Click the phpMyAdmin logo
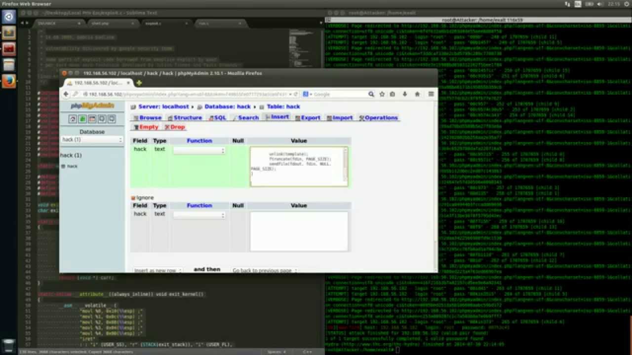This screenshot has height=355, width=632. pos(92,106)
